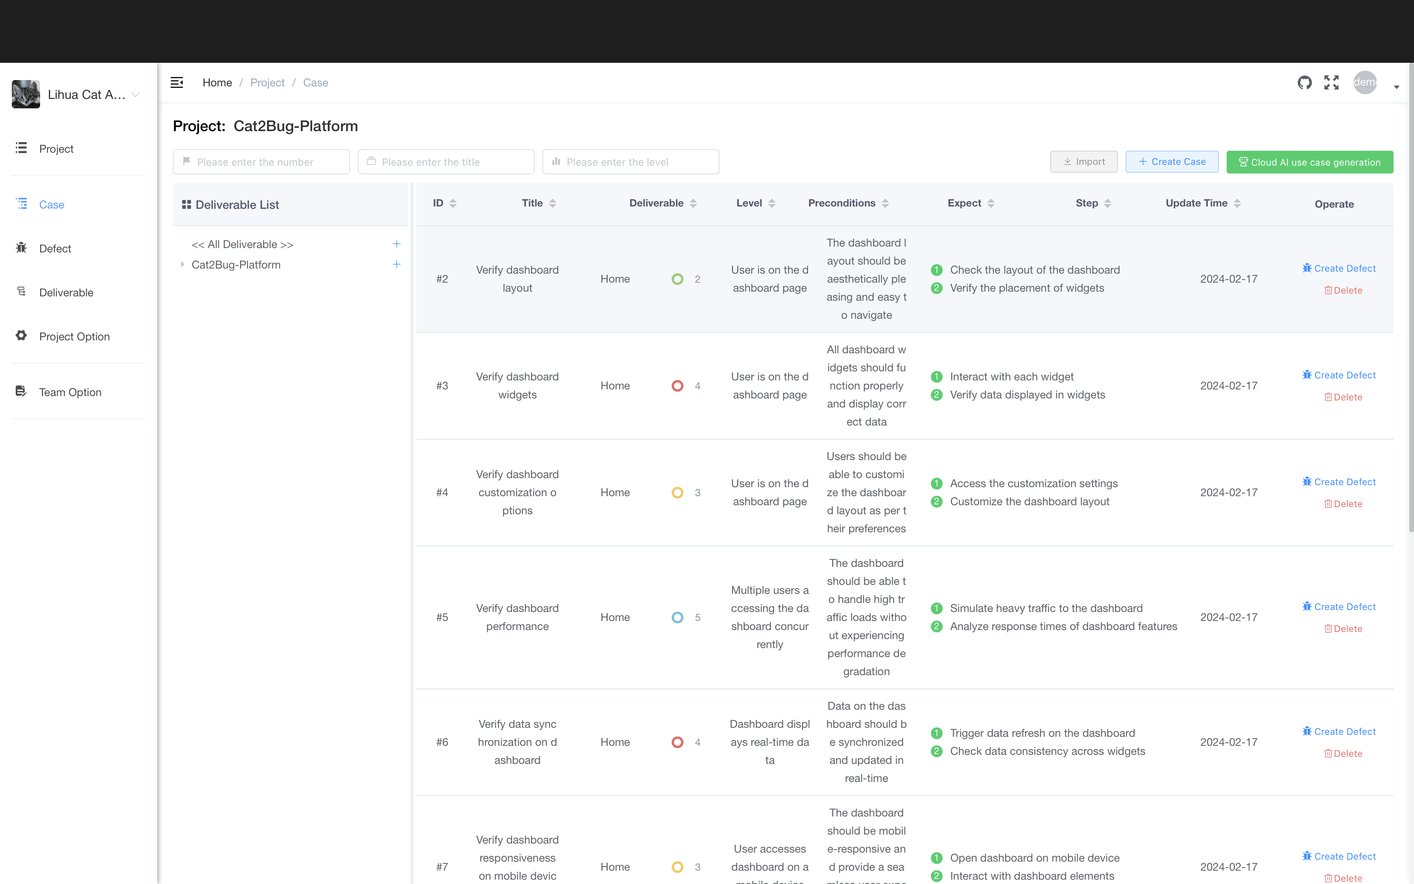Click step 1 badge "Simulate heavy traffic"
This screenshot has height=884, width=1414.
(x=937, y=608)
